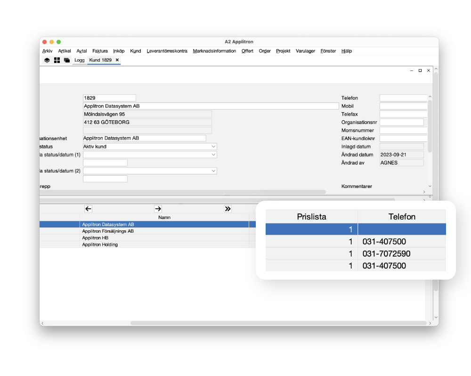Click the bottom horizontal scrollbar of the list
The image size is (471, 376).
(x=278, y=323)
